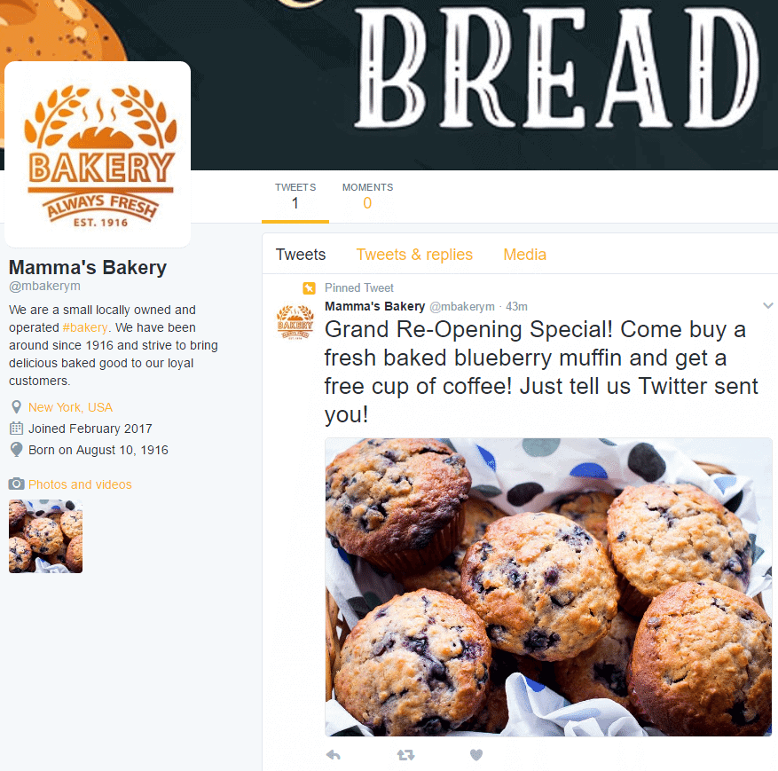Click the pinned tweet pin icon
Screen dimensions: 778x771
pyautogui.click(x=309, y=287)
